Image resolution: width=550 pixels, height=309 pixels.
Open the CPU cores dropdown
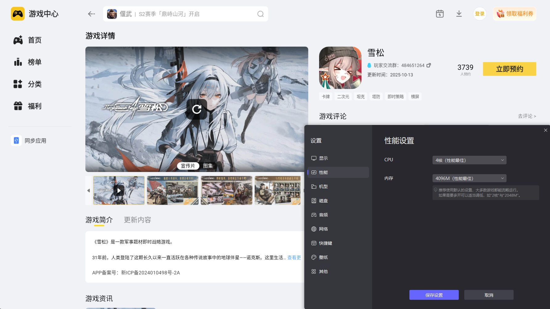click(469, 160)
